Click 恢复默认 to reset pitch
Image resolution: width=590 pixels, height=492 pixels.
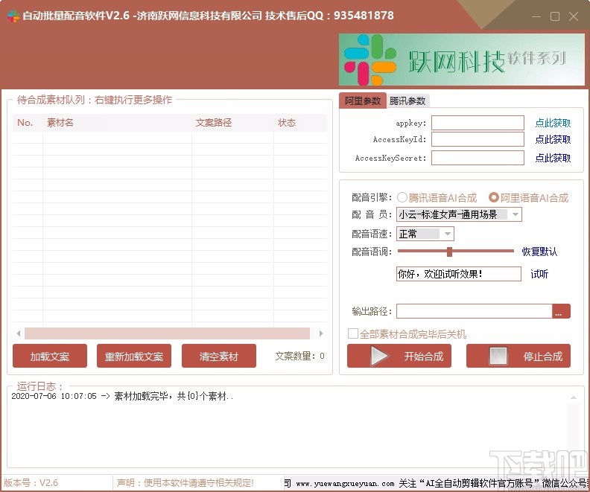click(539, 252)
